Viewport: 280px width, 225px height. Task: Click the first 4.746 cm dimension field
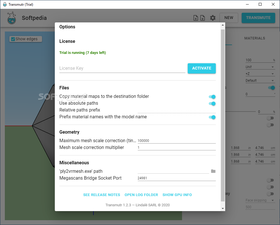pyautogui.click(x=265, y=148)
